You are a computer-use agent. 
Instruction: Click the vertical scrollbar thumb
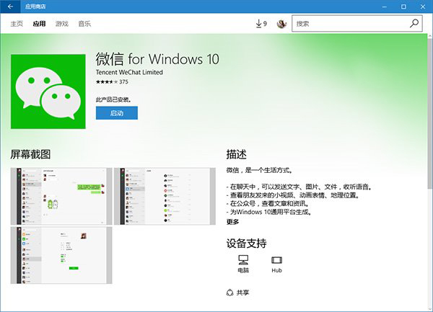pos(430,113)
